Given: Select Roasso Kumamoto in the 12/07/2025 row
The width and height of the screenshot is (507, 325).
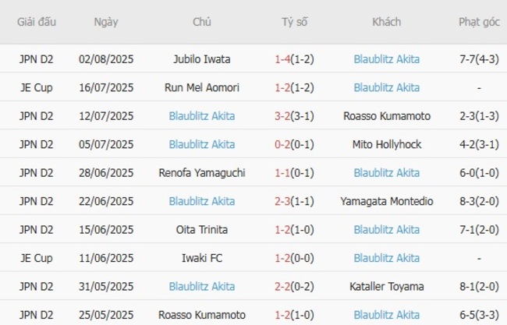Looking at the screenshot, I should 386,116.
